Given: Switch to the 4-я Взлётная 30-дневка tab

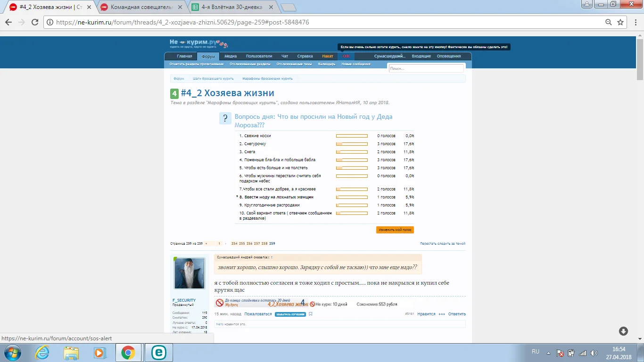Looking at the screenshot, I should (x=231, y=7).
